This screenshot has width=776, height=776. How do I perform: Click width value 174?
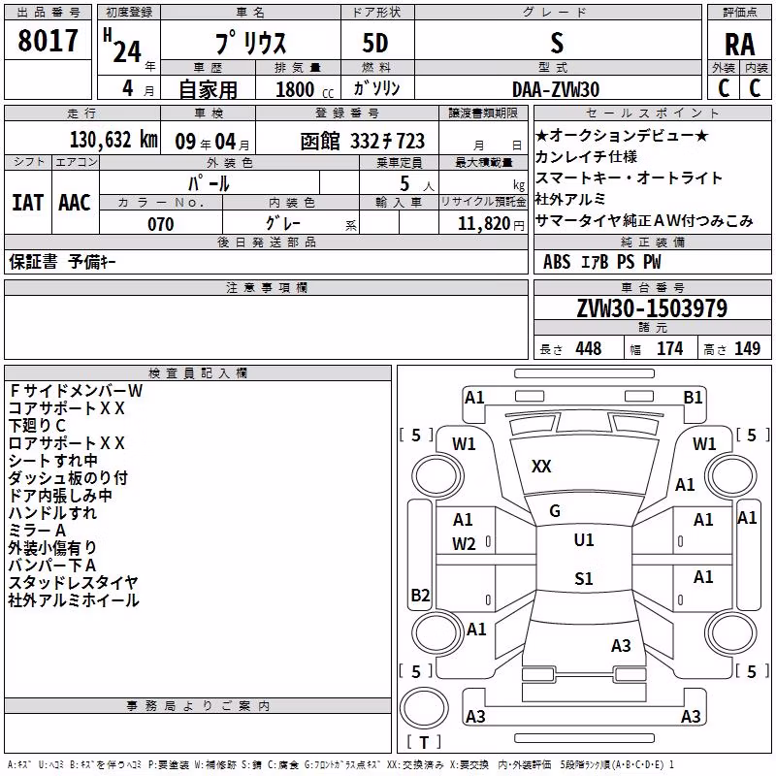click(x=669, y=349)
